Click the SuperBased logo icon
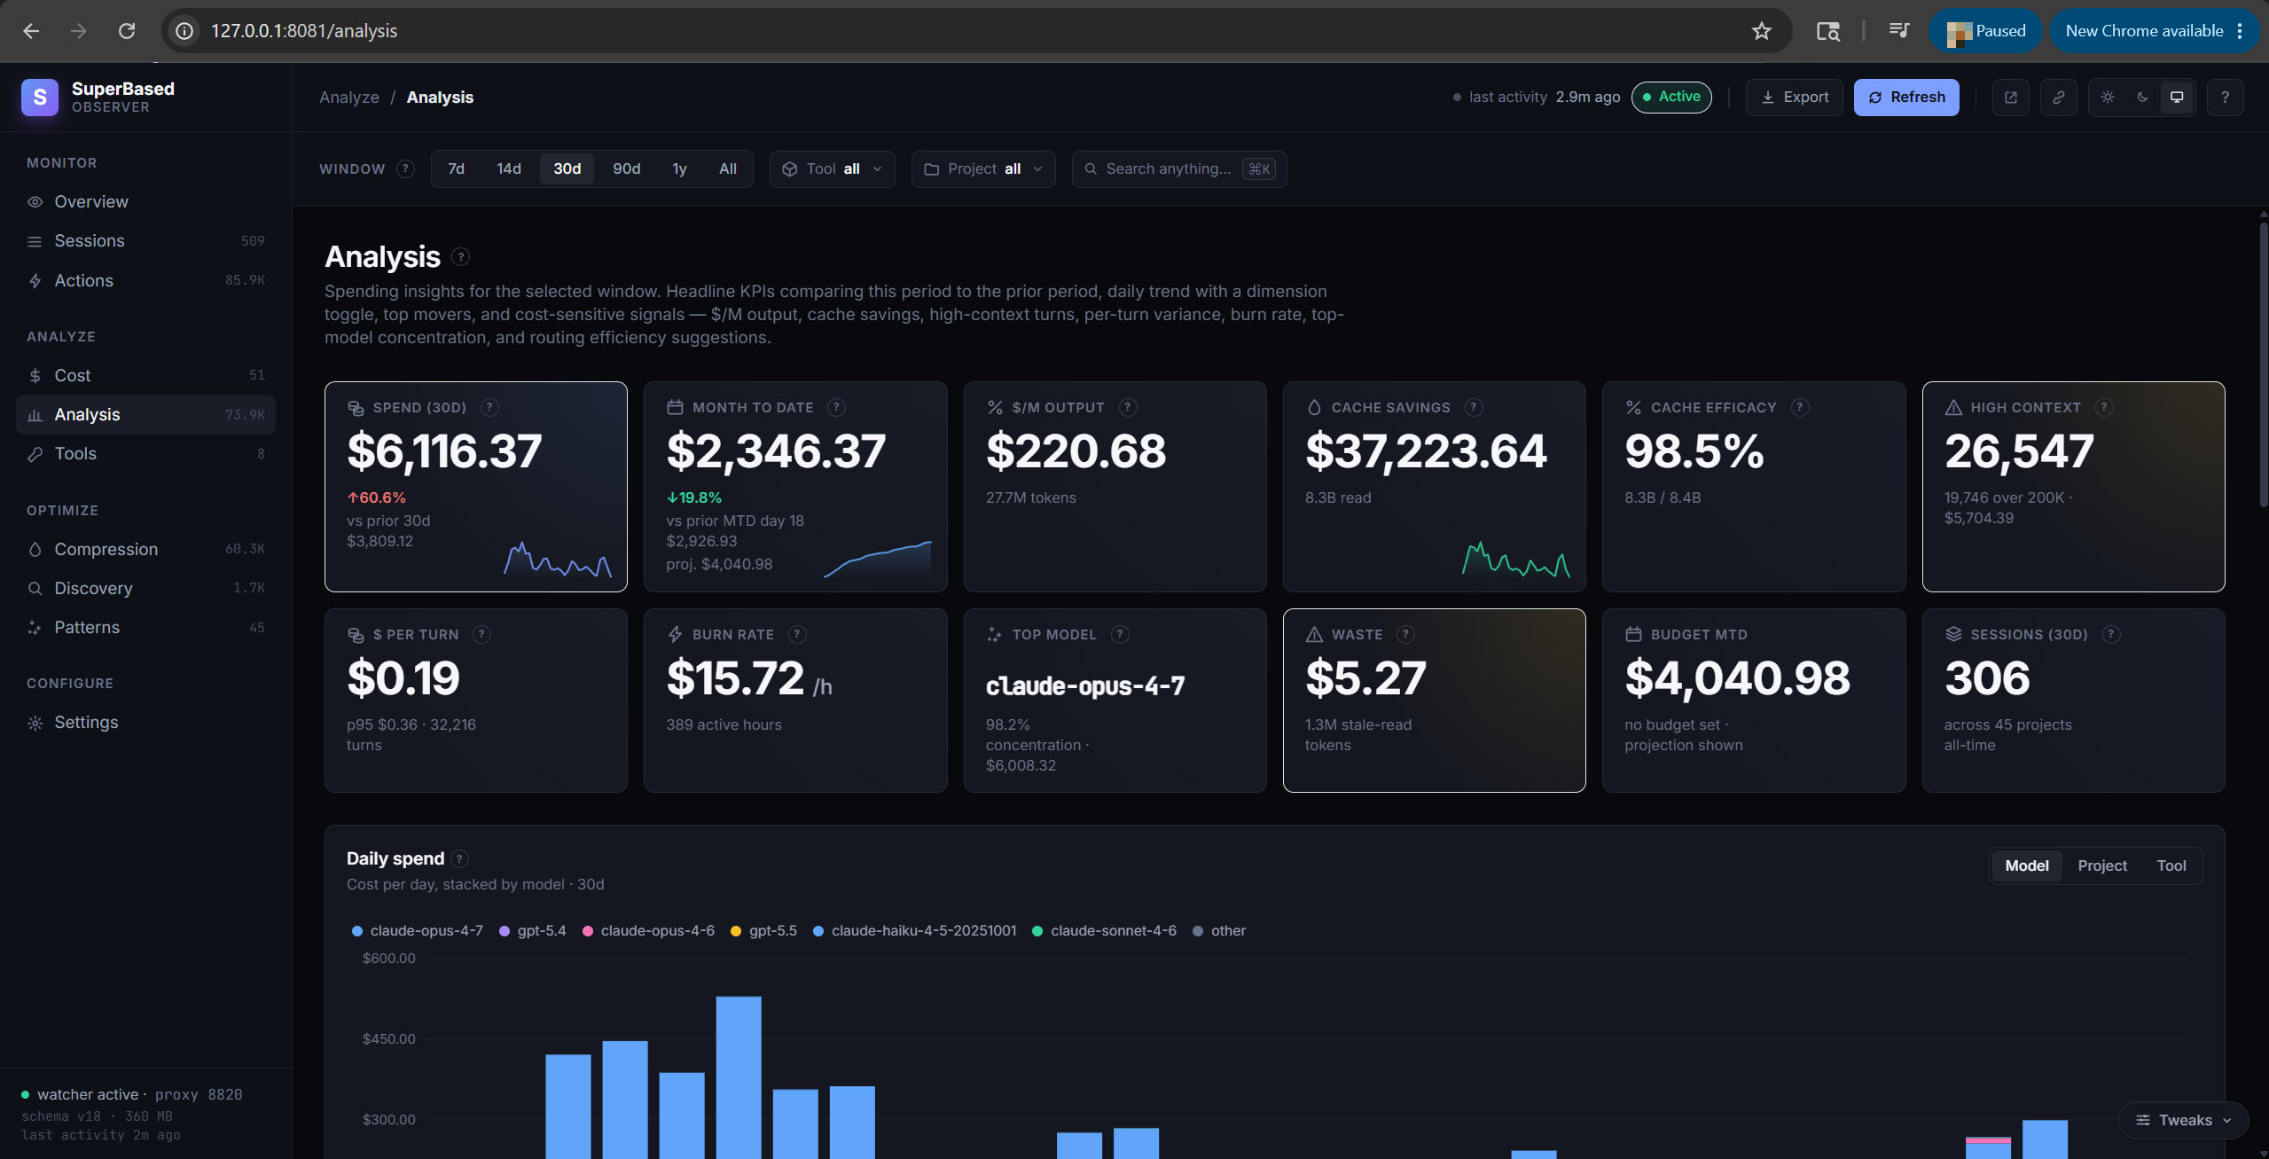Screen dimensions: 2269x1159 click(40, 98)
